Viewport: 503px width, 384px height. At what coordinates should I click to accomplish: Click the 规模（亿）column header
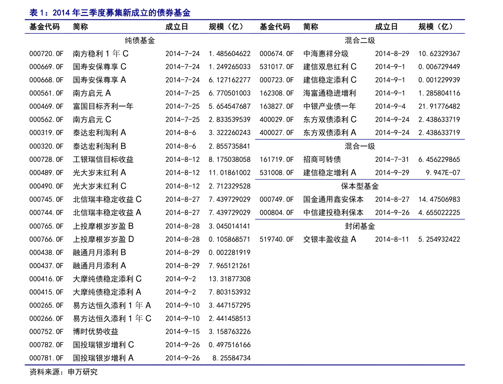[223, 27]
